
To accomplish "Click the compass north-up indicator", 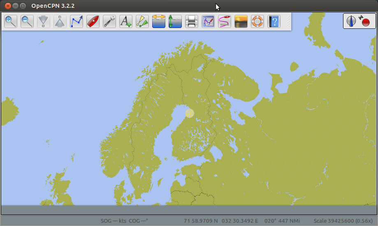I will [x=351, y=21].
